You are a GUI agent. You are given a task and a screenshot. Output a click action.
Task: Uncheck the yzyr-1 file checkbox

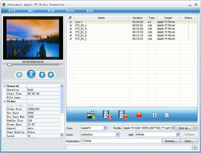[70, 22]
